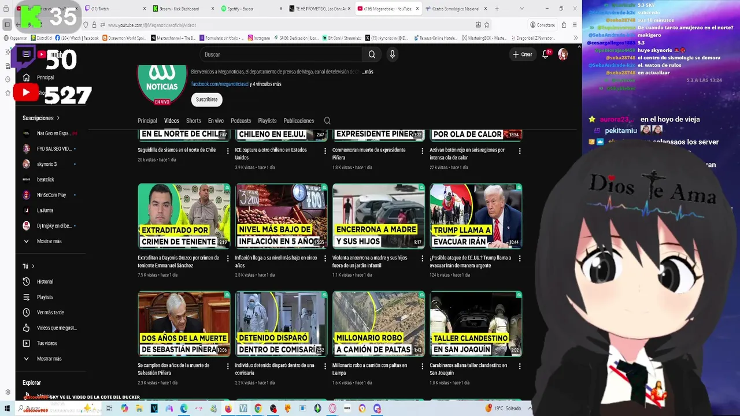This screenshot has width=740, height=416.
Task: Open Nivel más bajo de inflación thumbnail
Action: click(281, 216)
